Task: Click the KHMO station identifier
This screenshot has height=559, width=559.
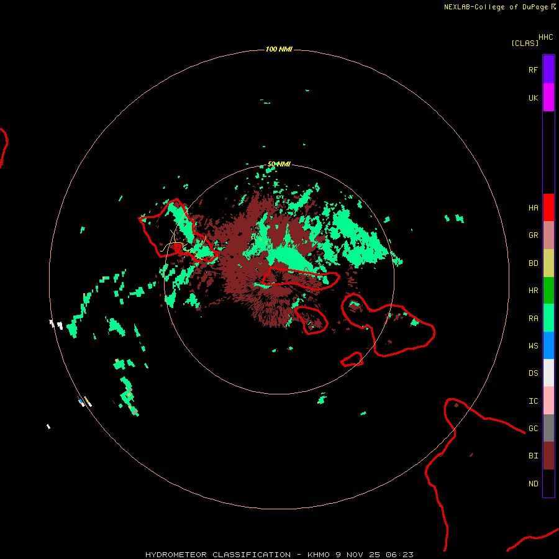Action: (x=319, y=555)
